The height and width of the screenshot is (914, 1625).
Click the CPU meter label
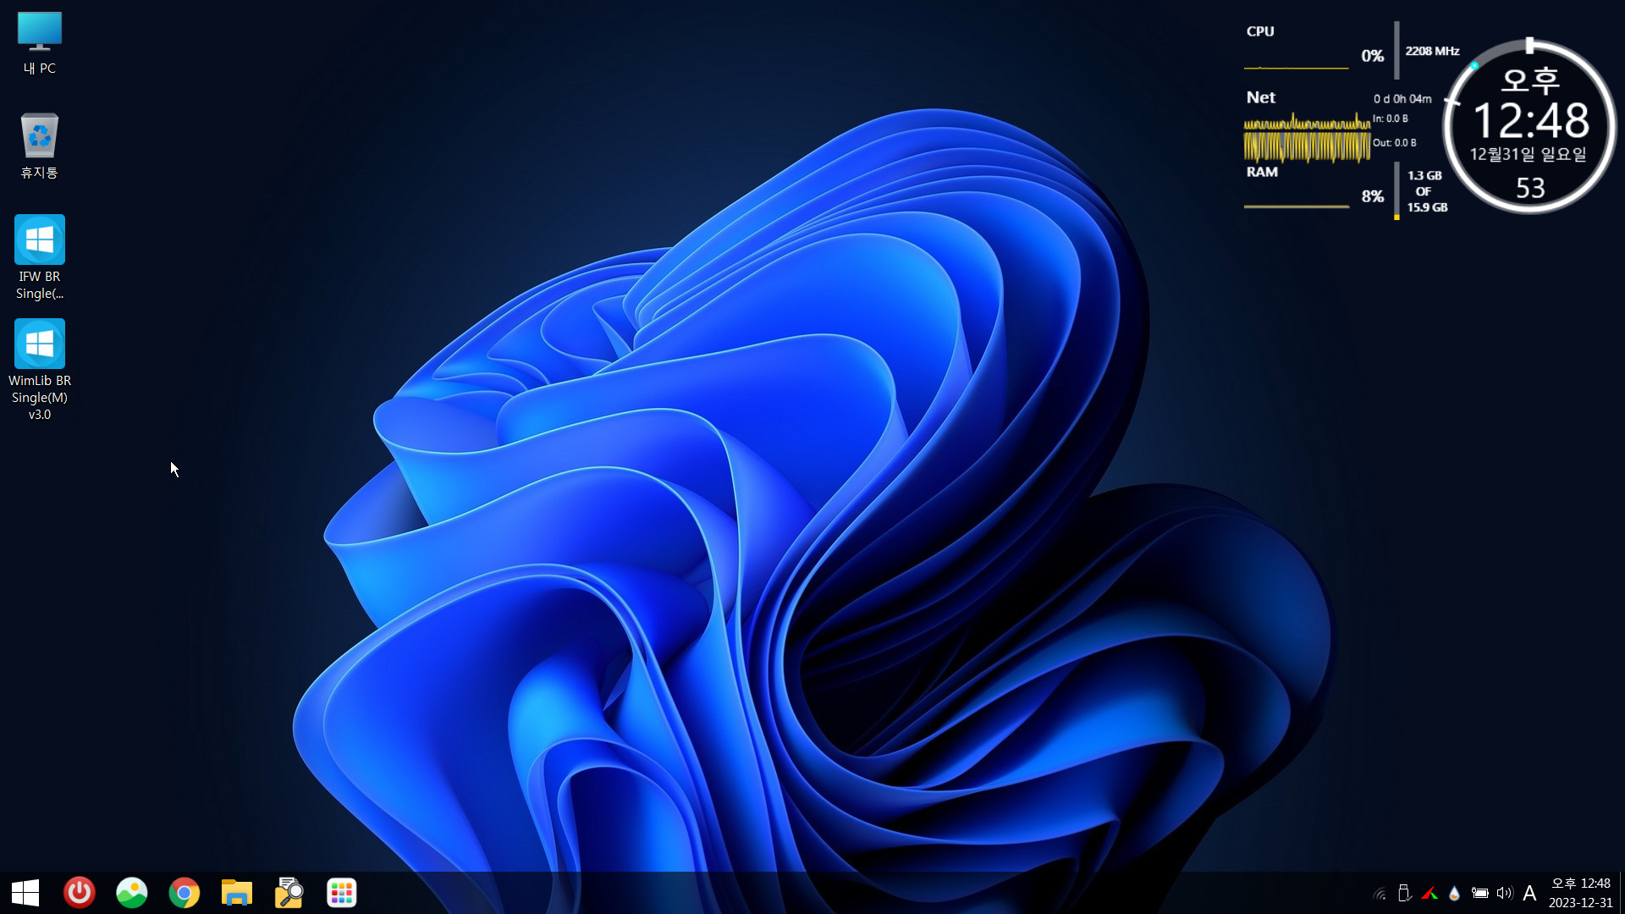tap(1259, 31)
